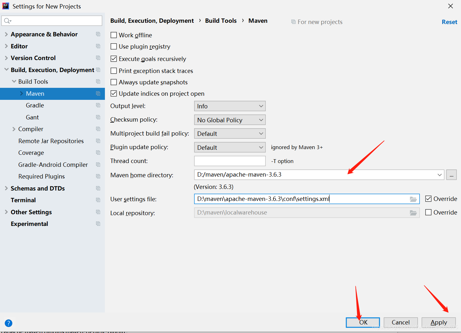Screen dimensions: 461x333
Task: Click project-level icon beside Other Settings
Action: [98, 212]
